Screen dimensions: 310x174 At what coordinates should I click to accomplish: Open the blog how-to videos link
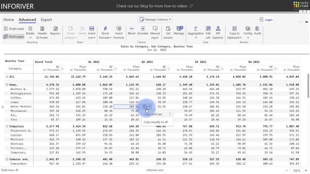155,6
